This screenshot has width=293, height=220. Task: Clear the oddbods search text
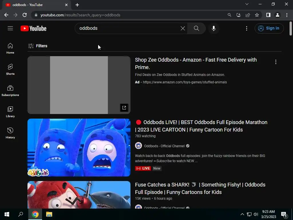(x=183, y=28)
